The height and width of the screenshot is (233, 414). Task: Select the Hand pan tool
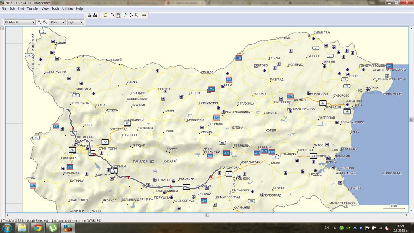tap(118, 15)
